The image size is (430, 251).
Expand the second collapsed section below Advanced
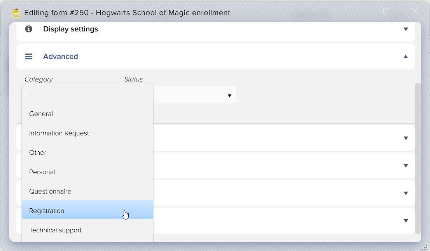click(x=406, y=166)
